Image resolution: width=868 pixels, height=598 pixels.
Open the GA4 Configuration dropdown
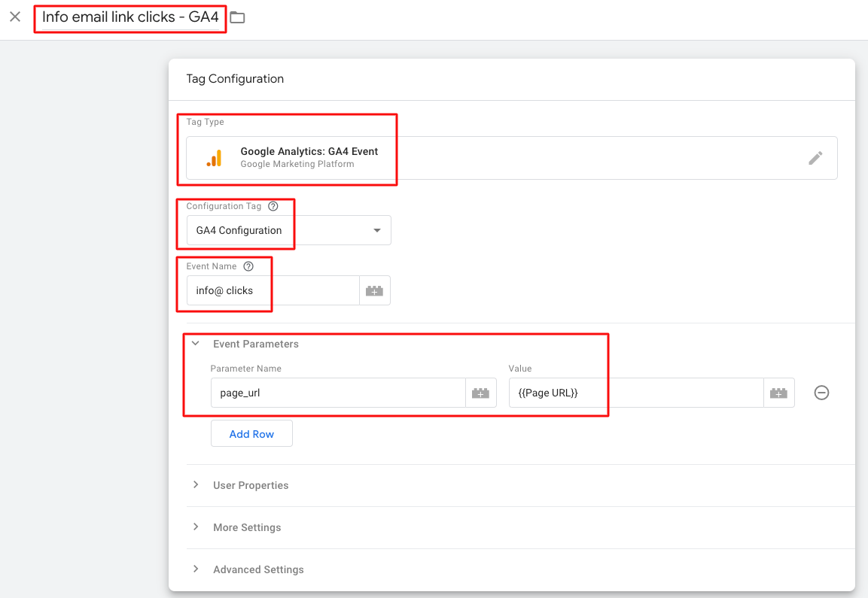[289, 230]
